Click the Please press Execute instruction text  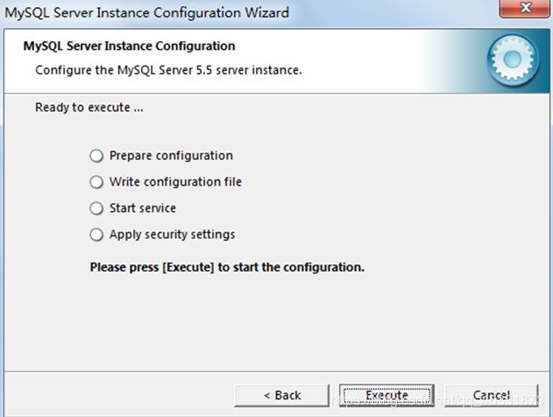pos(227,266)
